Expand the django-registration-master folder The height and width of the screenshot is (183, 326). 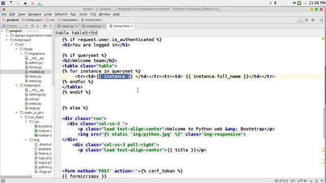(x=7, y=36)
